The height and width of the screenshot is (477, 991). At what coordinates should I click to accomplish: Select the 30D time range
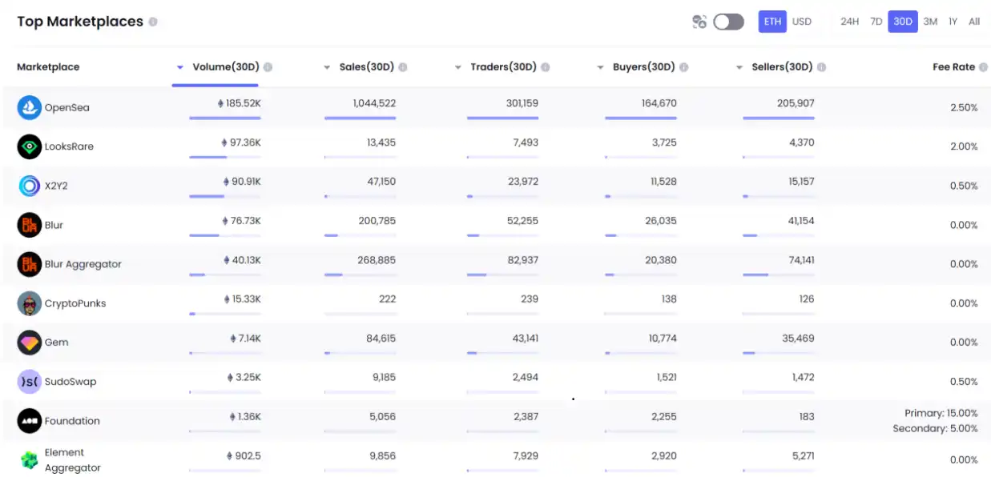(x=903, y=22)
